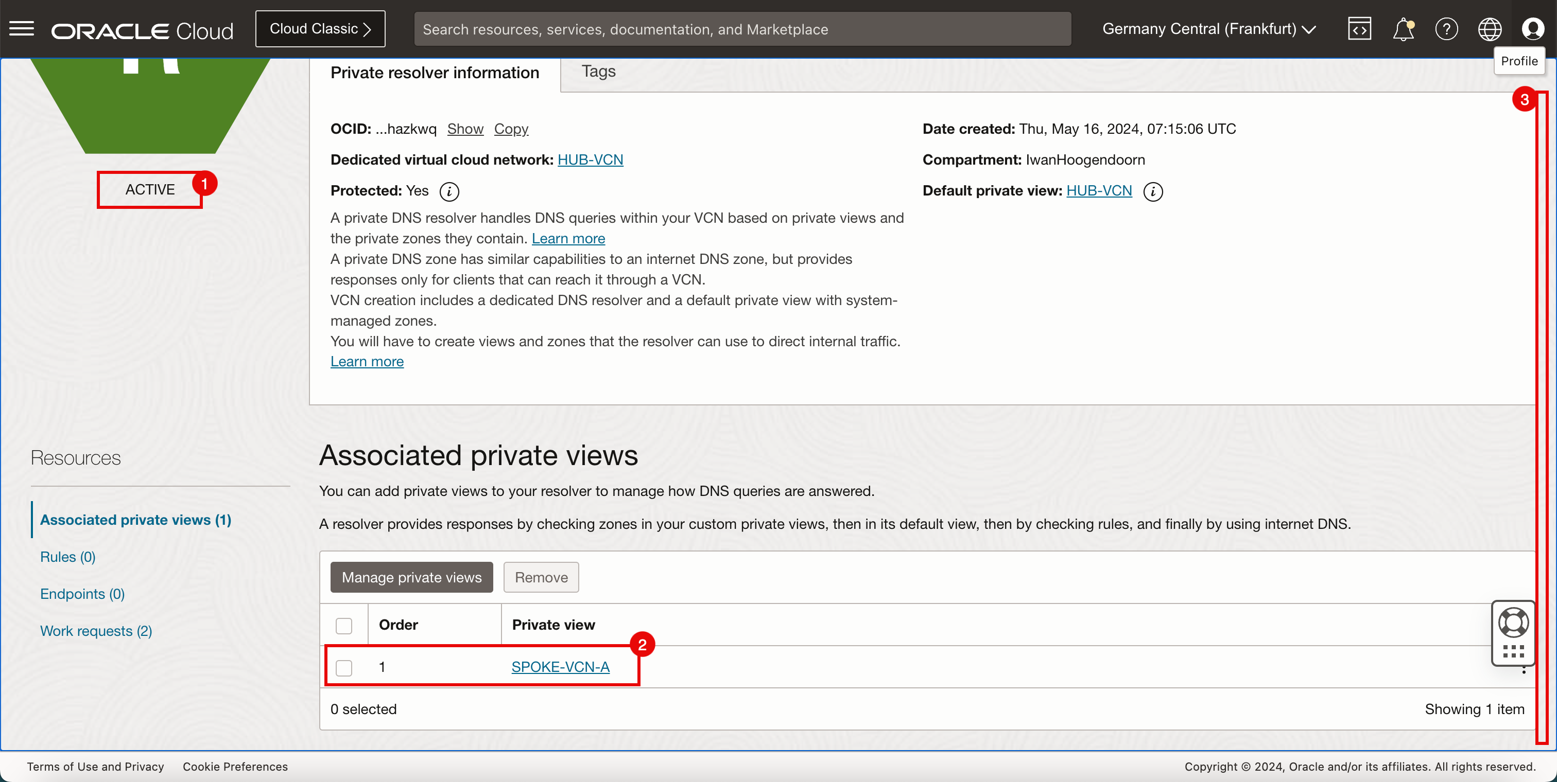The height and width of the screenshot is (782, 1557).
Task: Toggle the select-all checkbox in table header
Action: [344, 626]
